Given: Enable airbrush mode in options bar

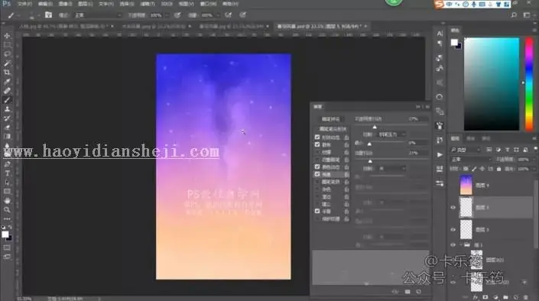Looking at the screenshot, I should tap(228, 15).
